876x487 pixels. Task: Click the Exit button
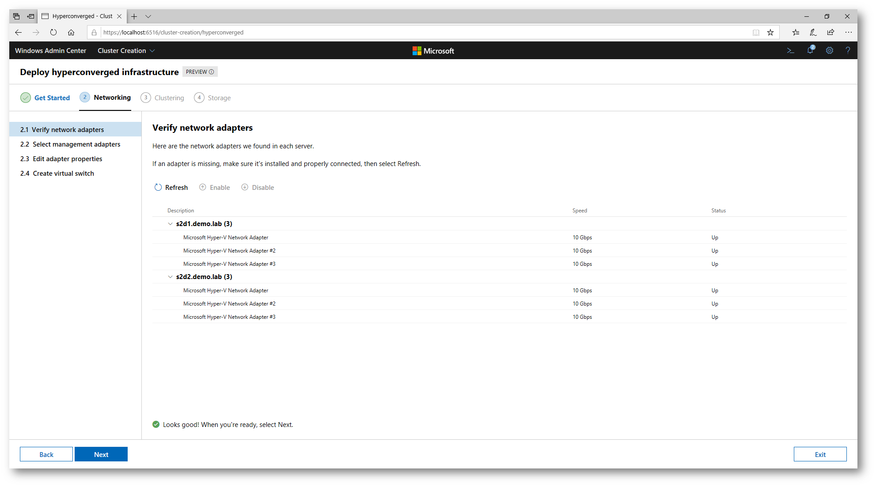pyautogui.click(x=820, y=454)
